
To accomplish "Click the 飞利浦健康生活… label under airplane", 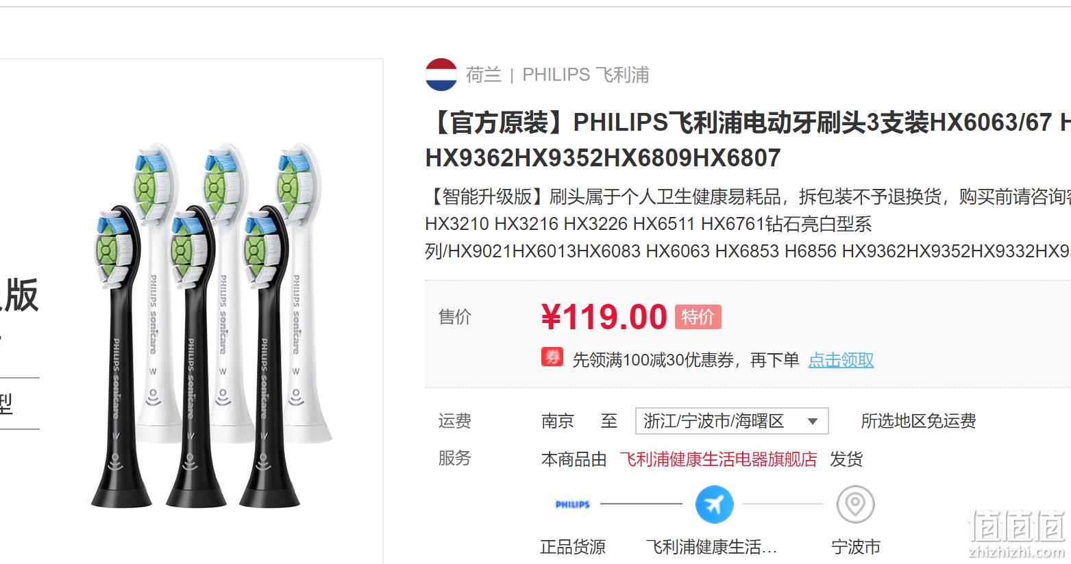I will pyautogui.click(x=711, y=547).
